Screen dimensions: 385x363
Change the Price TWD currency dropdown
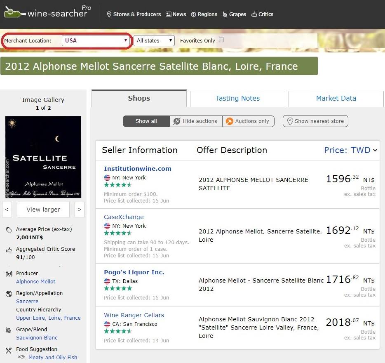pos(350,150)
